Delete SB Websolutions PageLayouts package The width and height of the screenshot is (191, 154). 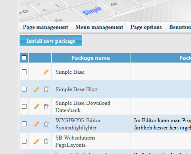pos(46,141)
